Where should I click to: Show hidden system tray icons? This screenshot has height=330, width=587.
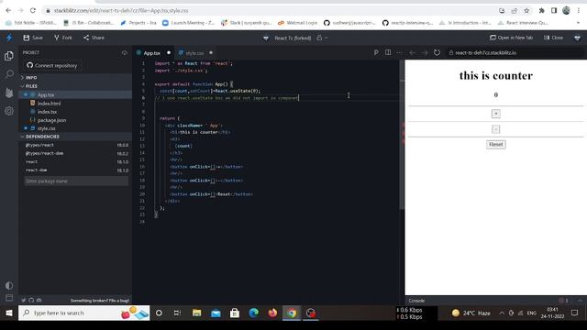[x=502, y=313]
